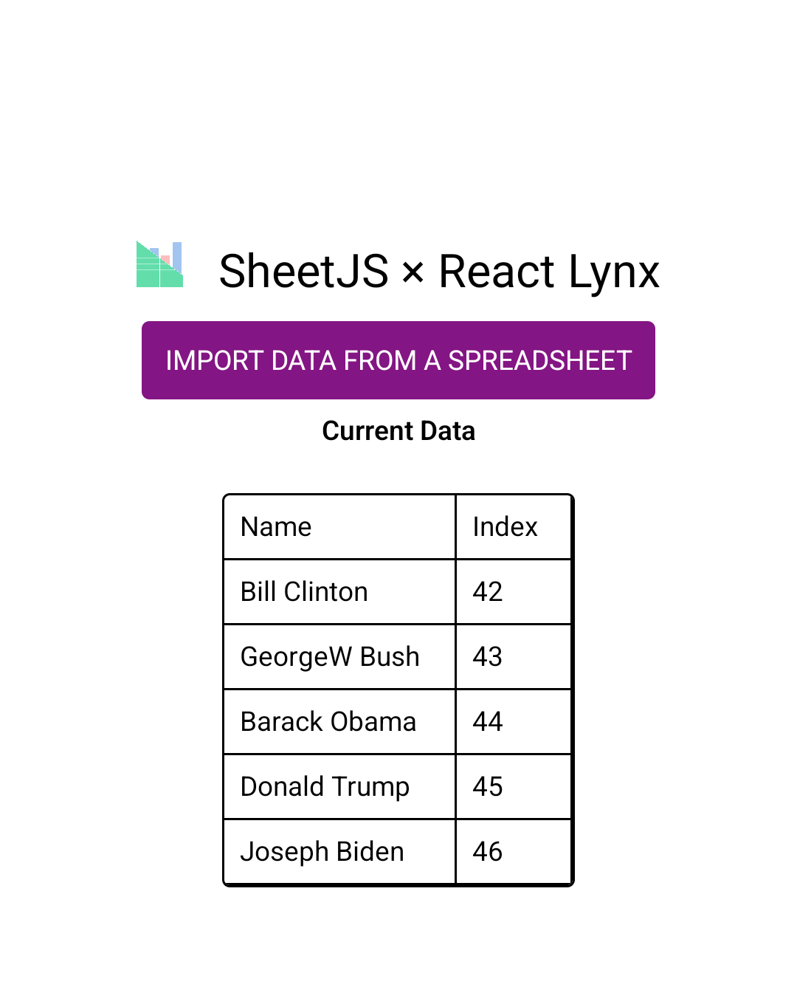The image size is (797, 1004).
Task: Click the index cell showing 42
Action: (514, 592)
